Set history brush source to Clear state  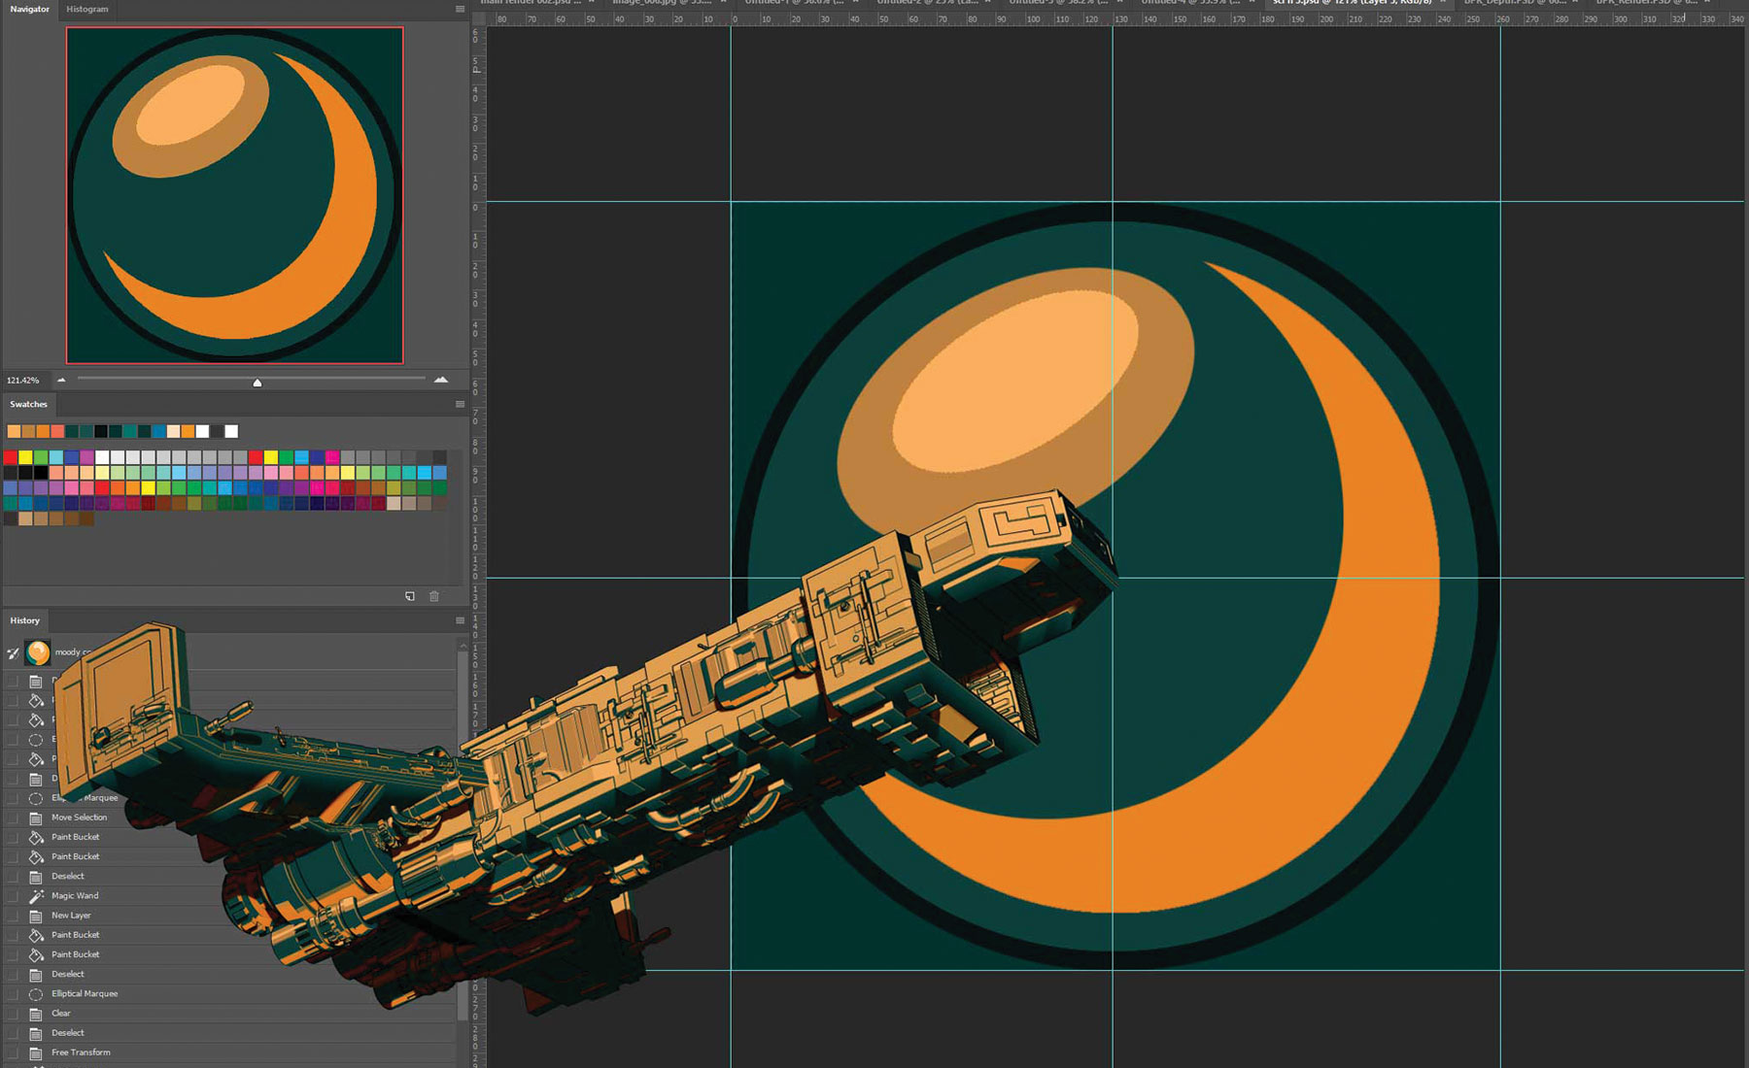click(x=13, y=1014)
